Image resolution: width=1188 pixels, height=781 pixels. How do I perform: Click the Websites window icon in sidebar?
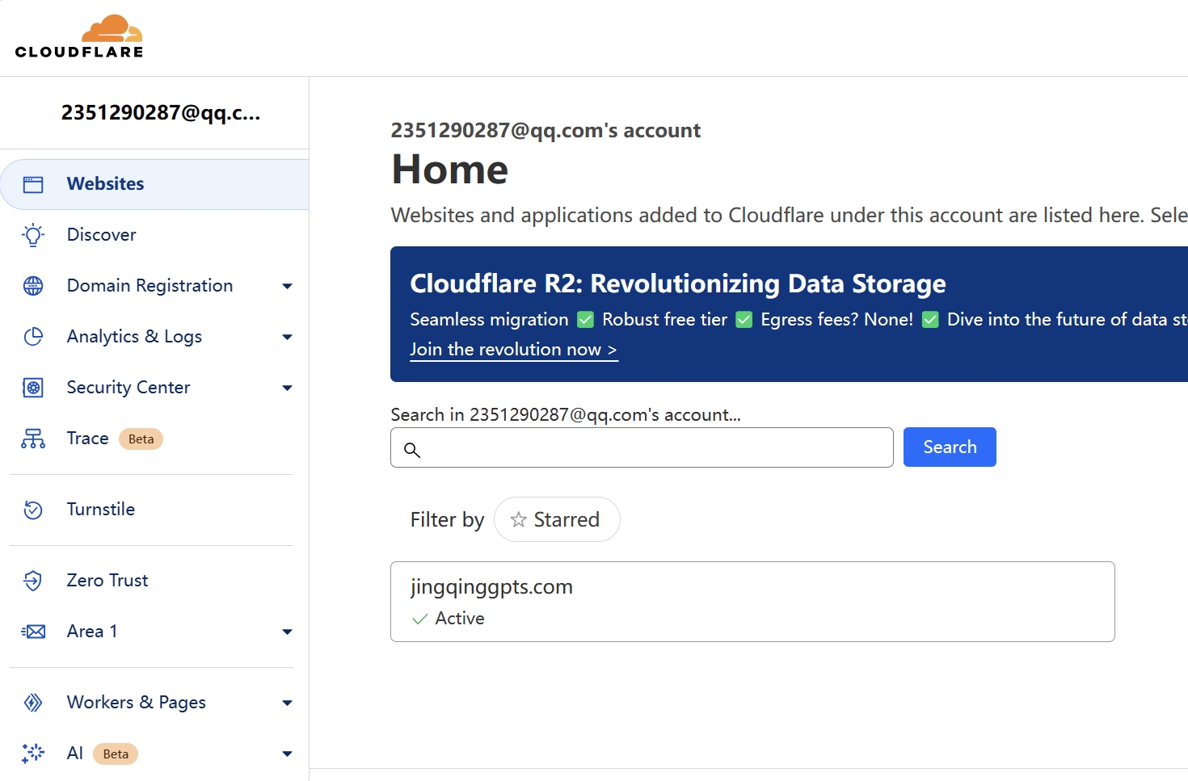point(33,184)
